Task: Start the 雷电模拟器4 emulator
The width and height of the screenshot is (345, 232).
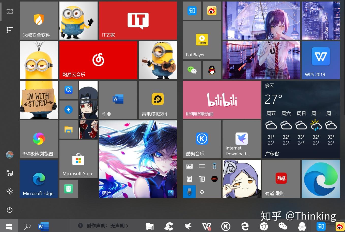Action: click(x=158, y=100)
